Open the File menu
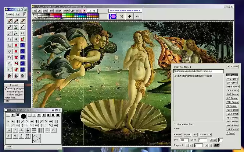Viewport: 244px width, 152px height. (34, 11)
